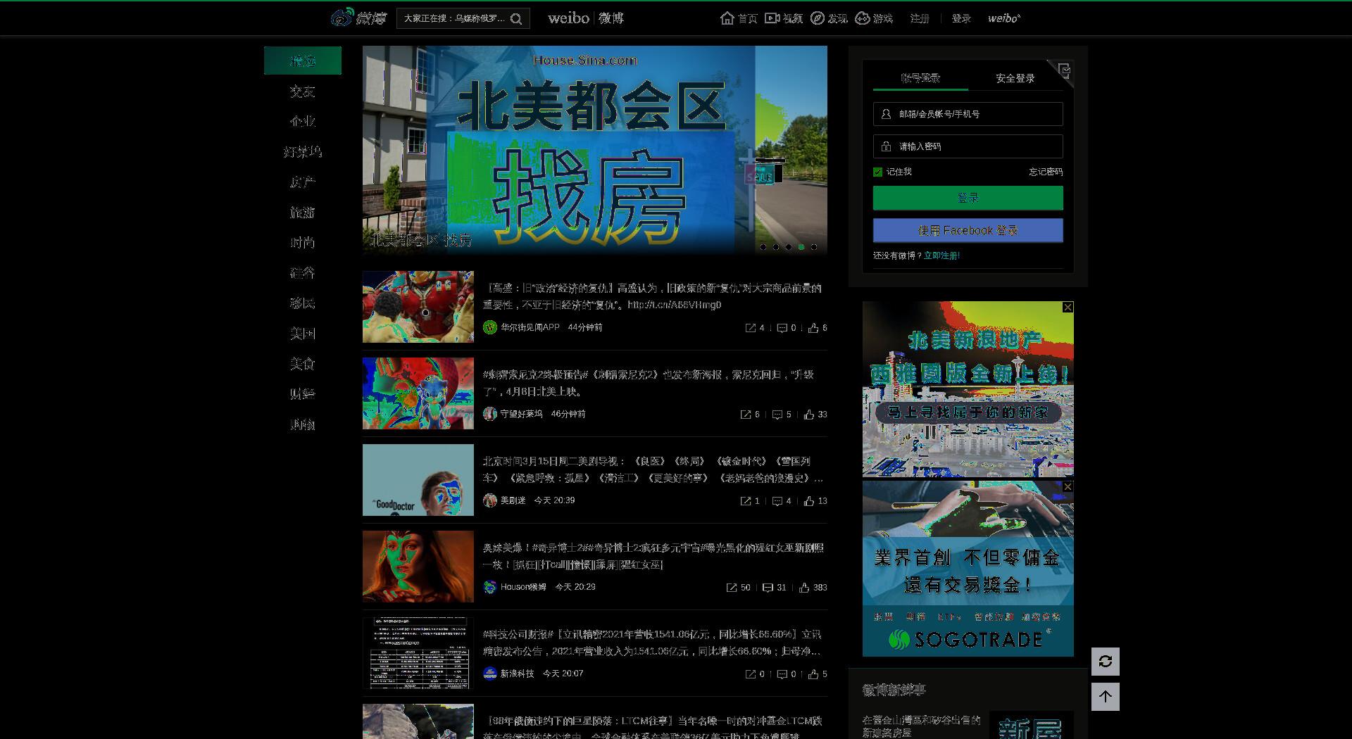The width and height of the screenshot is (1352, 739).
Task: Click 守望好莱坞 author avatar
Action: 490,414
